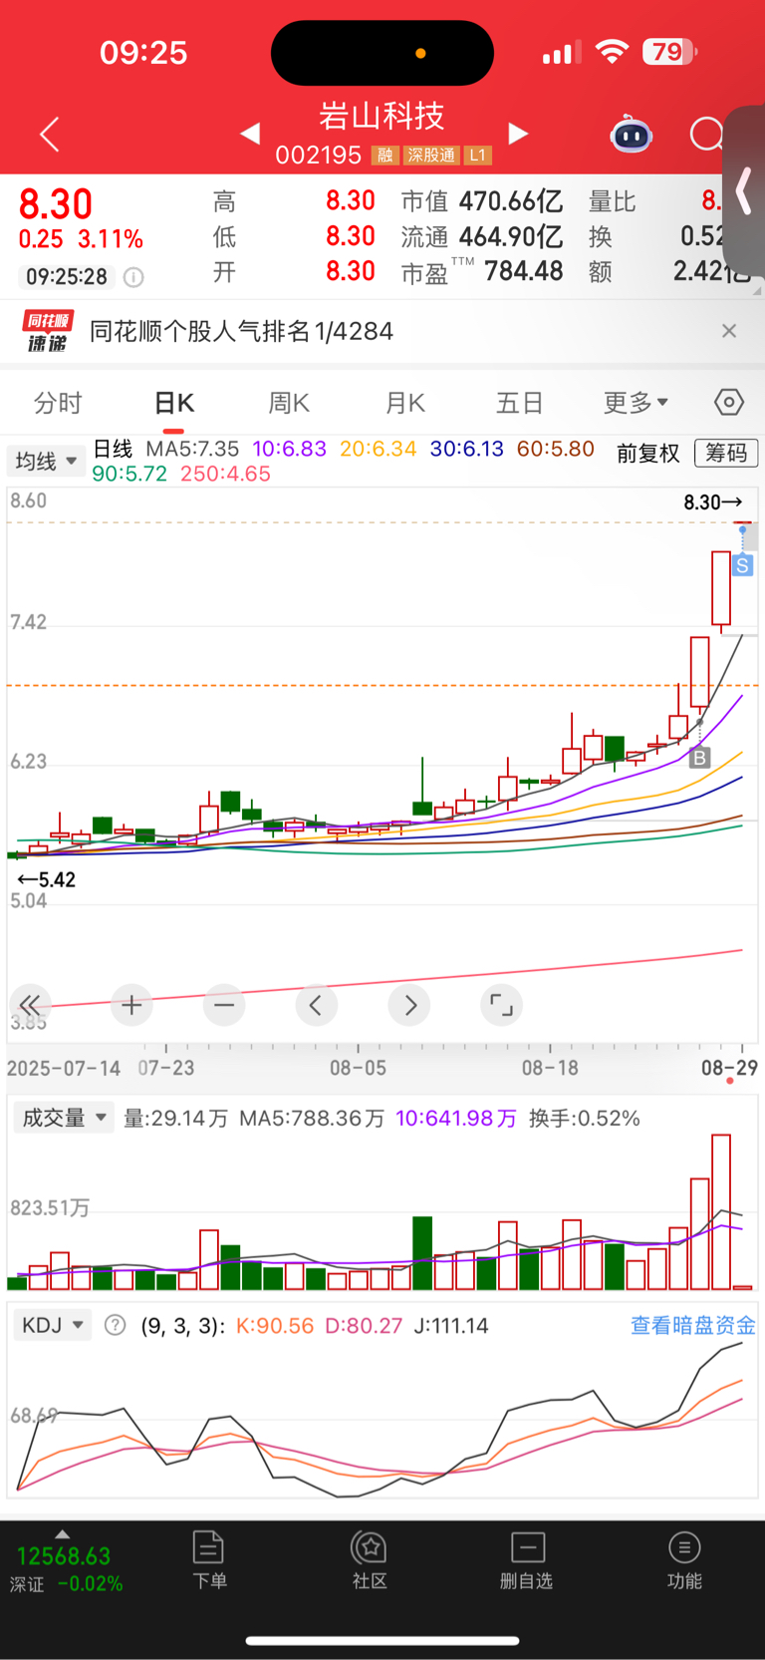Go to next stock with right triangle
Screen dimensions: 765x1660
(517, 134)
